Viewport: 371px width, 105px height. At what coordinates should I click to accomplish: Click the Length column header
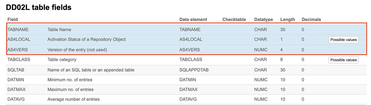pyautogui.click(x=288, y=19)
